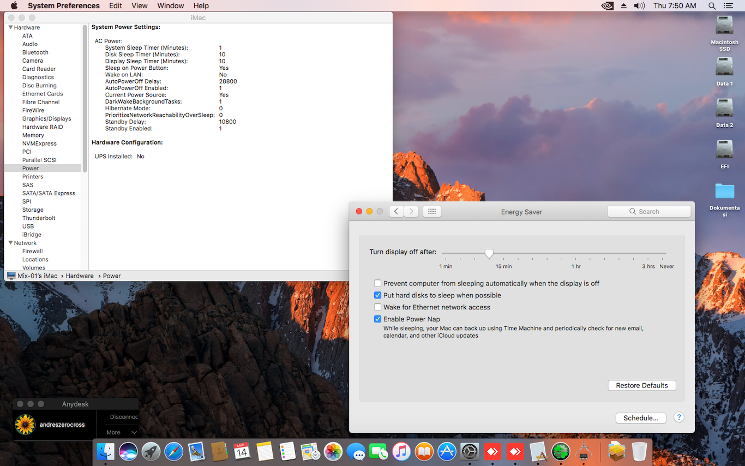
Task: Click Disconnect in the Anydesk window
Action: tap(124, 417)
